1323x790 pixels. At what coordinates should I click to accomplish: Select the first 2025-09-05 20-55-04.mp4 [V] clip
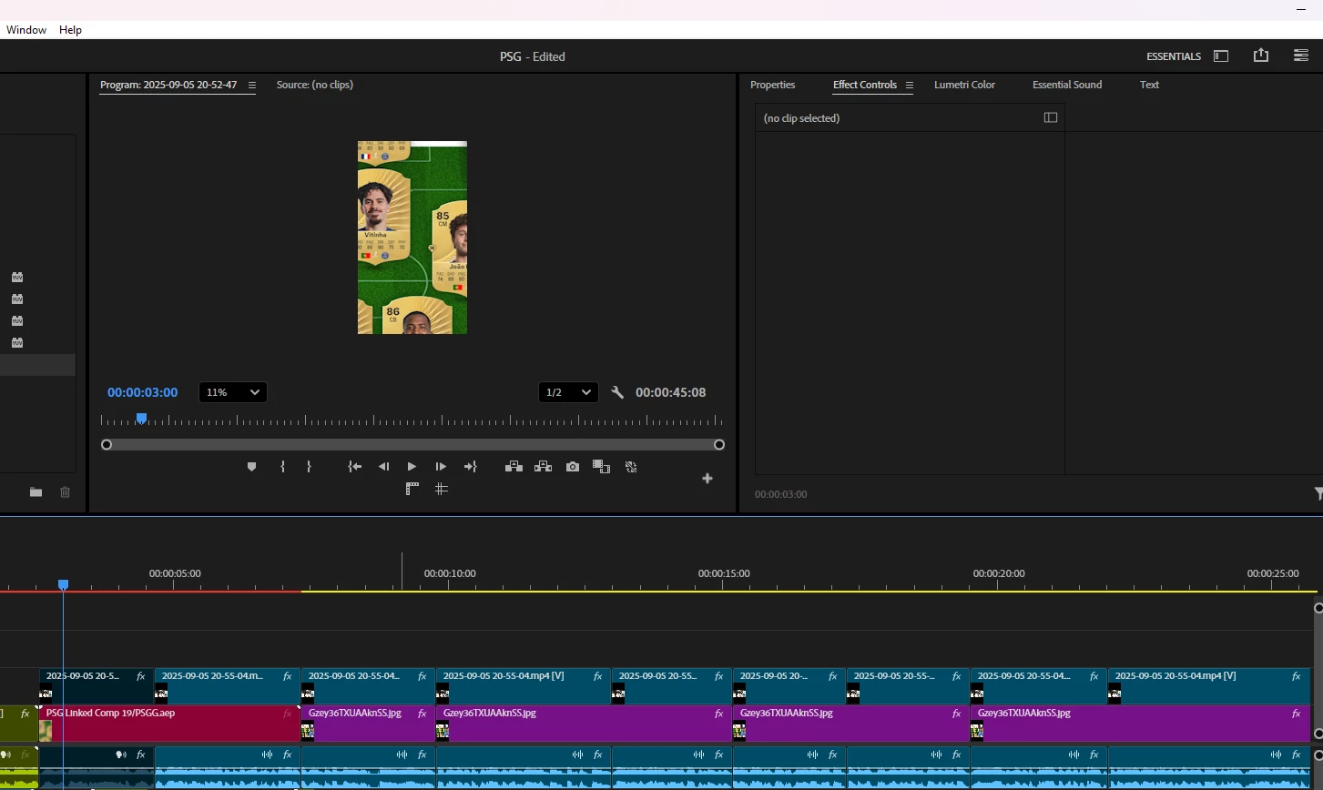point(523,686)
